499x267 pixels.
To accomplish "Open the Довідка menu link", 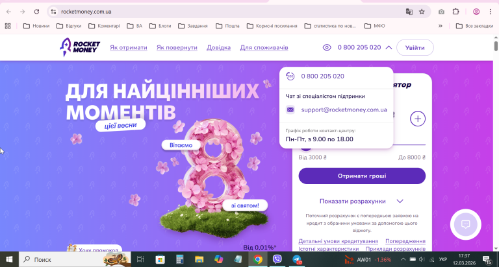I will [218, 47].
